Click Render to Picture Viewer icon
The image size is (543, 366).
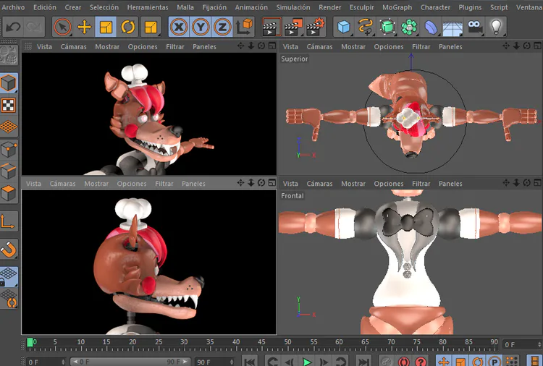(293, 27)
